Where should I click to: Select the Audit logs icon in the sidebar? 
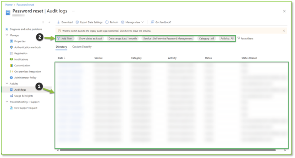pos(11,90)
